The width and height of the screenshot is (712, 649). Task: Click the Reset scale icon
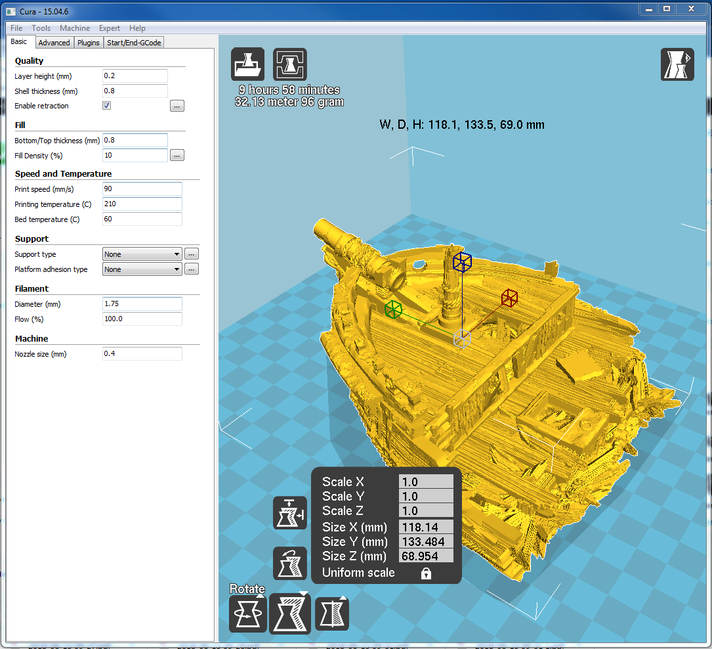tap(289, 563)
